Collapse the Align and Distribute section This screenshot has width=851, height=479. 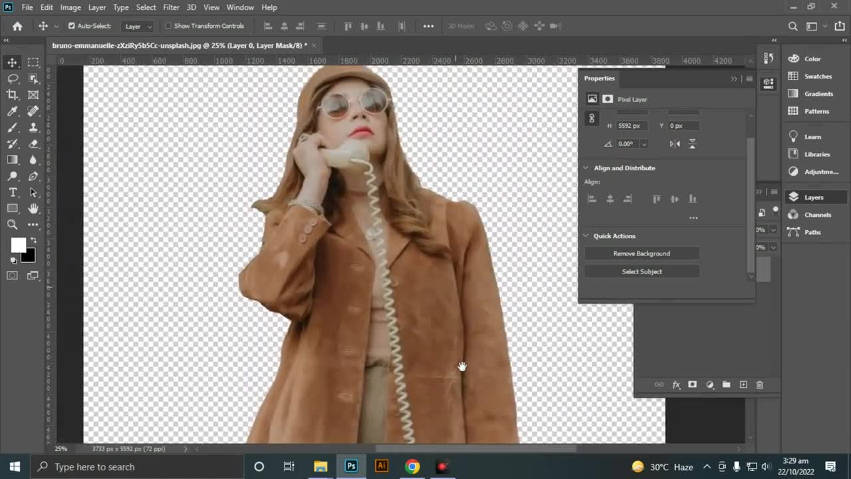pos(586,168)
